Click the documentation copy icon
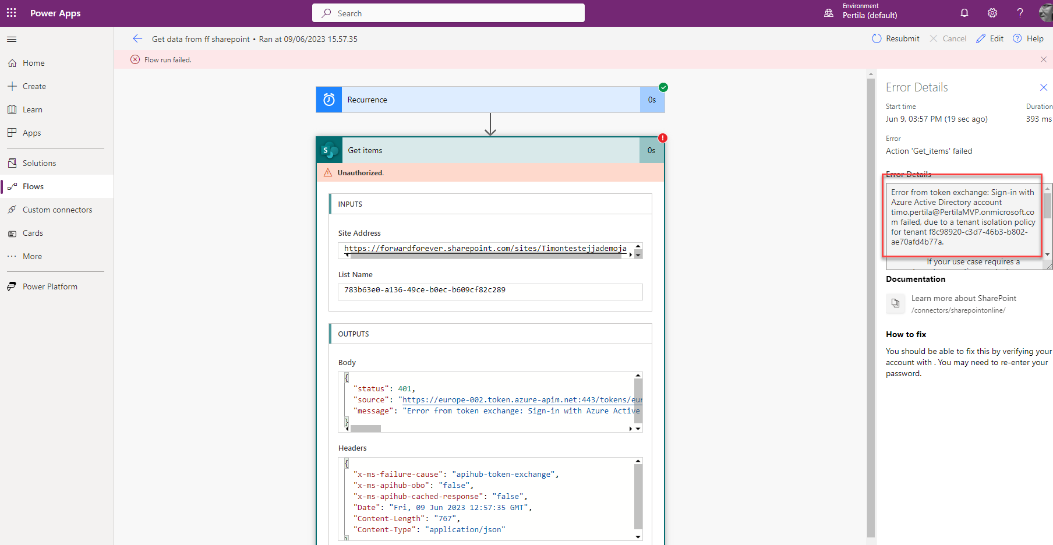 tap(896, 303)
